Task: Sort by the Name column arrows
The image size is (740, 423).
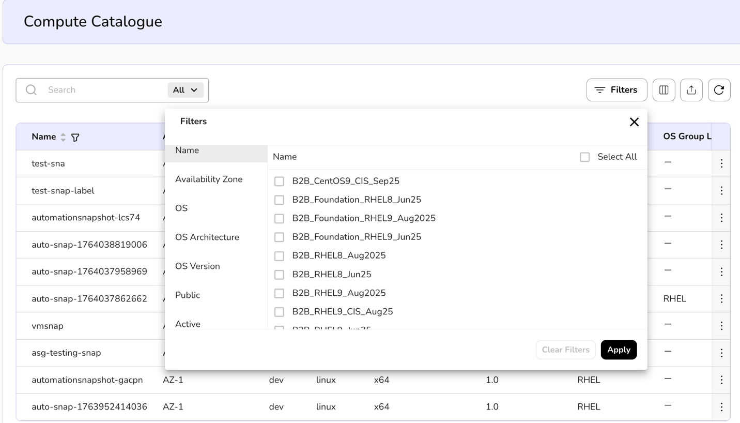Action: 63,137
